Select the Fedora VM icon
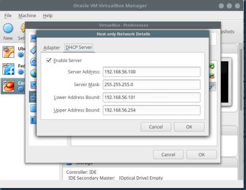This screenshot has height=190, width=246. pos(8,69)
